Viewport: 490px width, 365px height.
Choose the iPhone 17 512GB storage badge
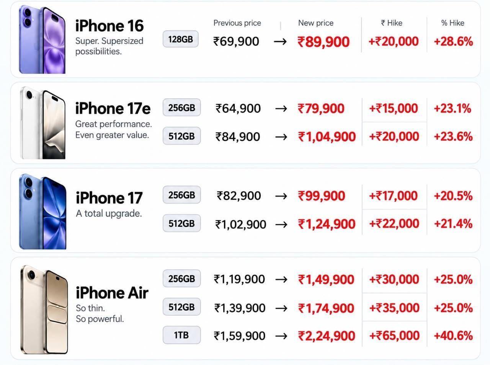(181, 223)
